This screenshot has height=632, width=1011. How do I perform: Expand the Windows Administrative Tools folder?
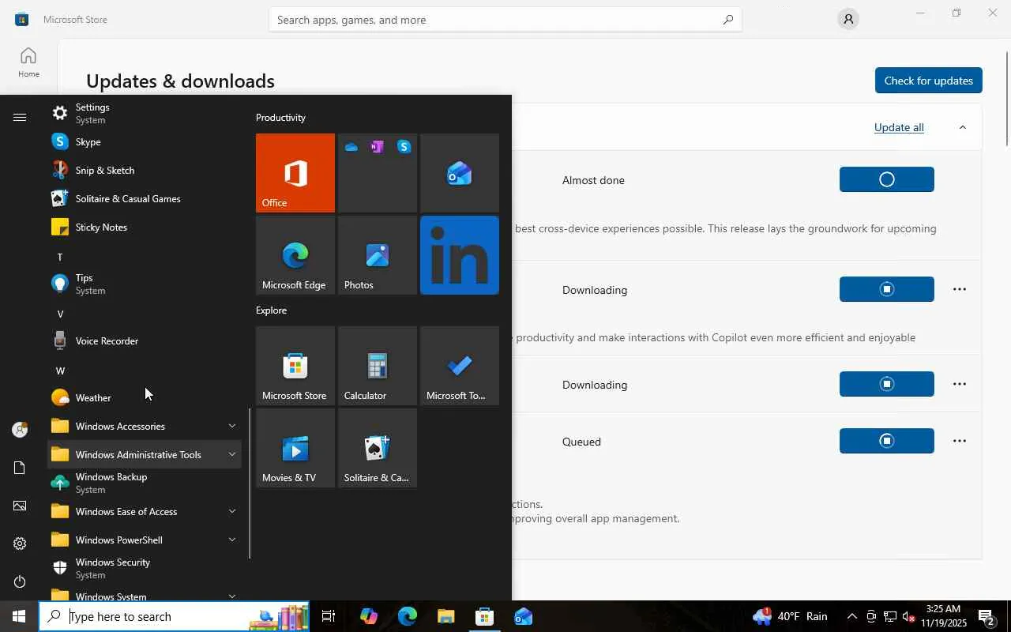tap(145, 455)
